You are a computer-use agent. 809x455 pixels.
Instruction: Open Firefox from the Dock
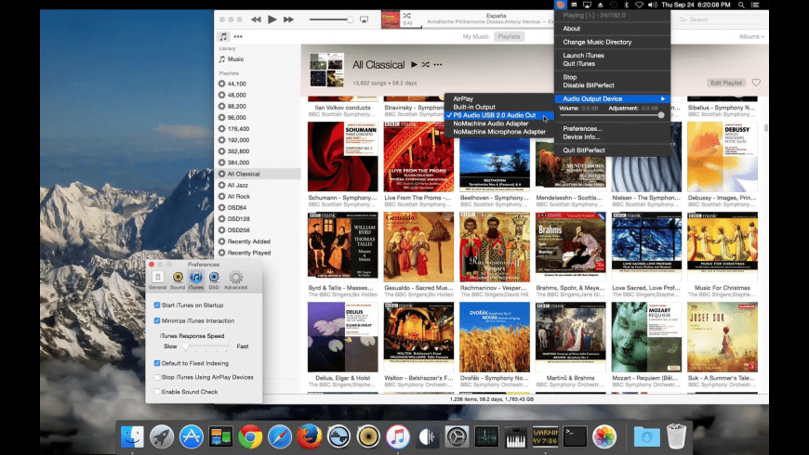[x=309, y=435]
